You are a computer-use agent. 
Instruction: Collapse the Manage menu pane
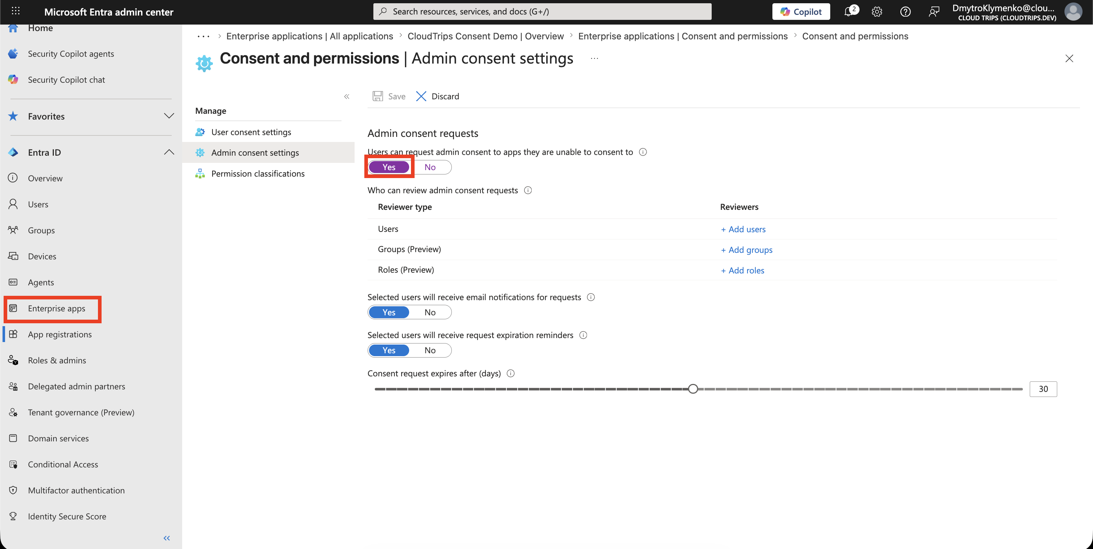pyautogui.click(x=347, y=97)
